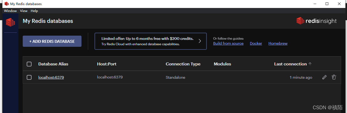Open the Homebrew guide link
The height and width of the screenshot is (113, 347).
coord(278,43)
